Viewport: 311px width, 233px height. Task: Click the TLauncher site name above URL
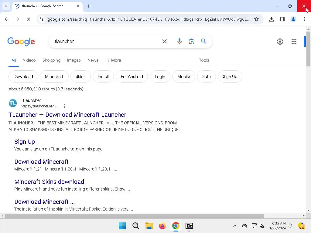point(31,100)
